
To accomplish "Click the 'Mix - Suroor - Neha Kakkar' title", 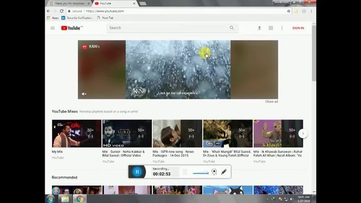I will click(x=124, y=153).
